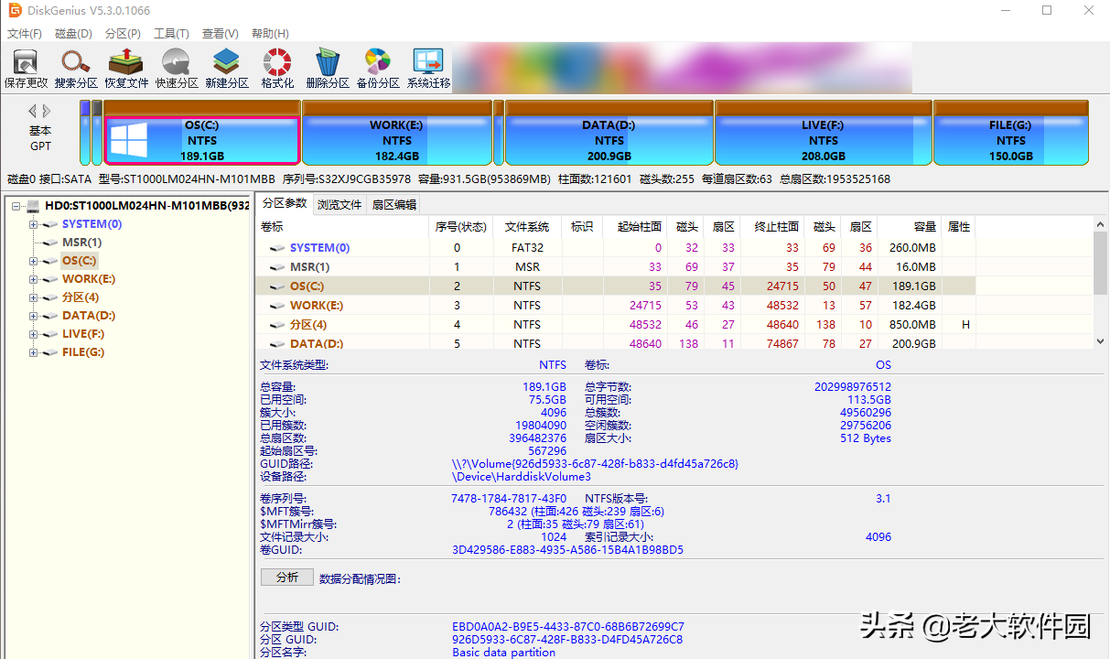This screenshot has width=1110, height=659.
Task: Collapse the HD0:ST1000LM024HN disk tree node
Action: 16,206
